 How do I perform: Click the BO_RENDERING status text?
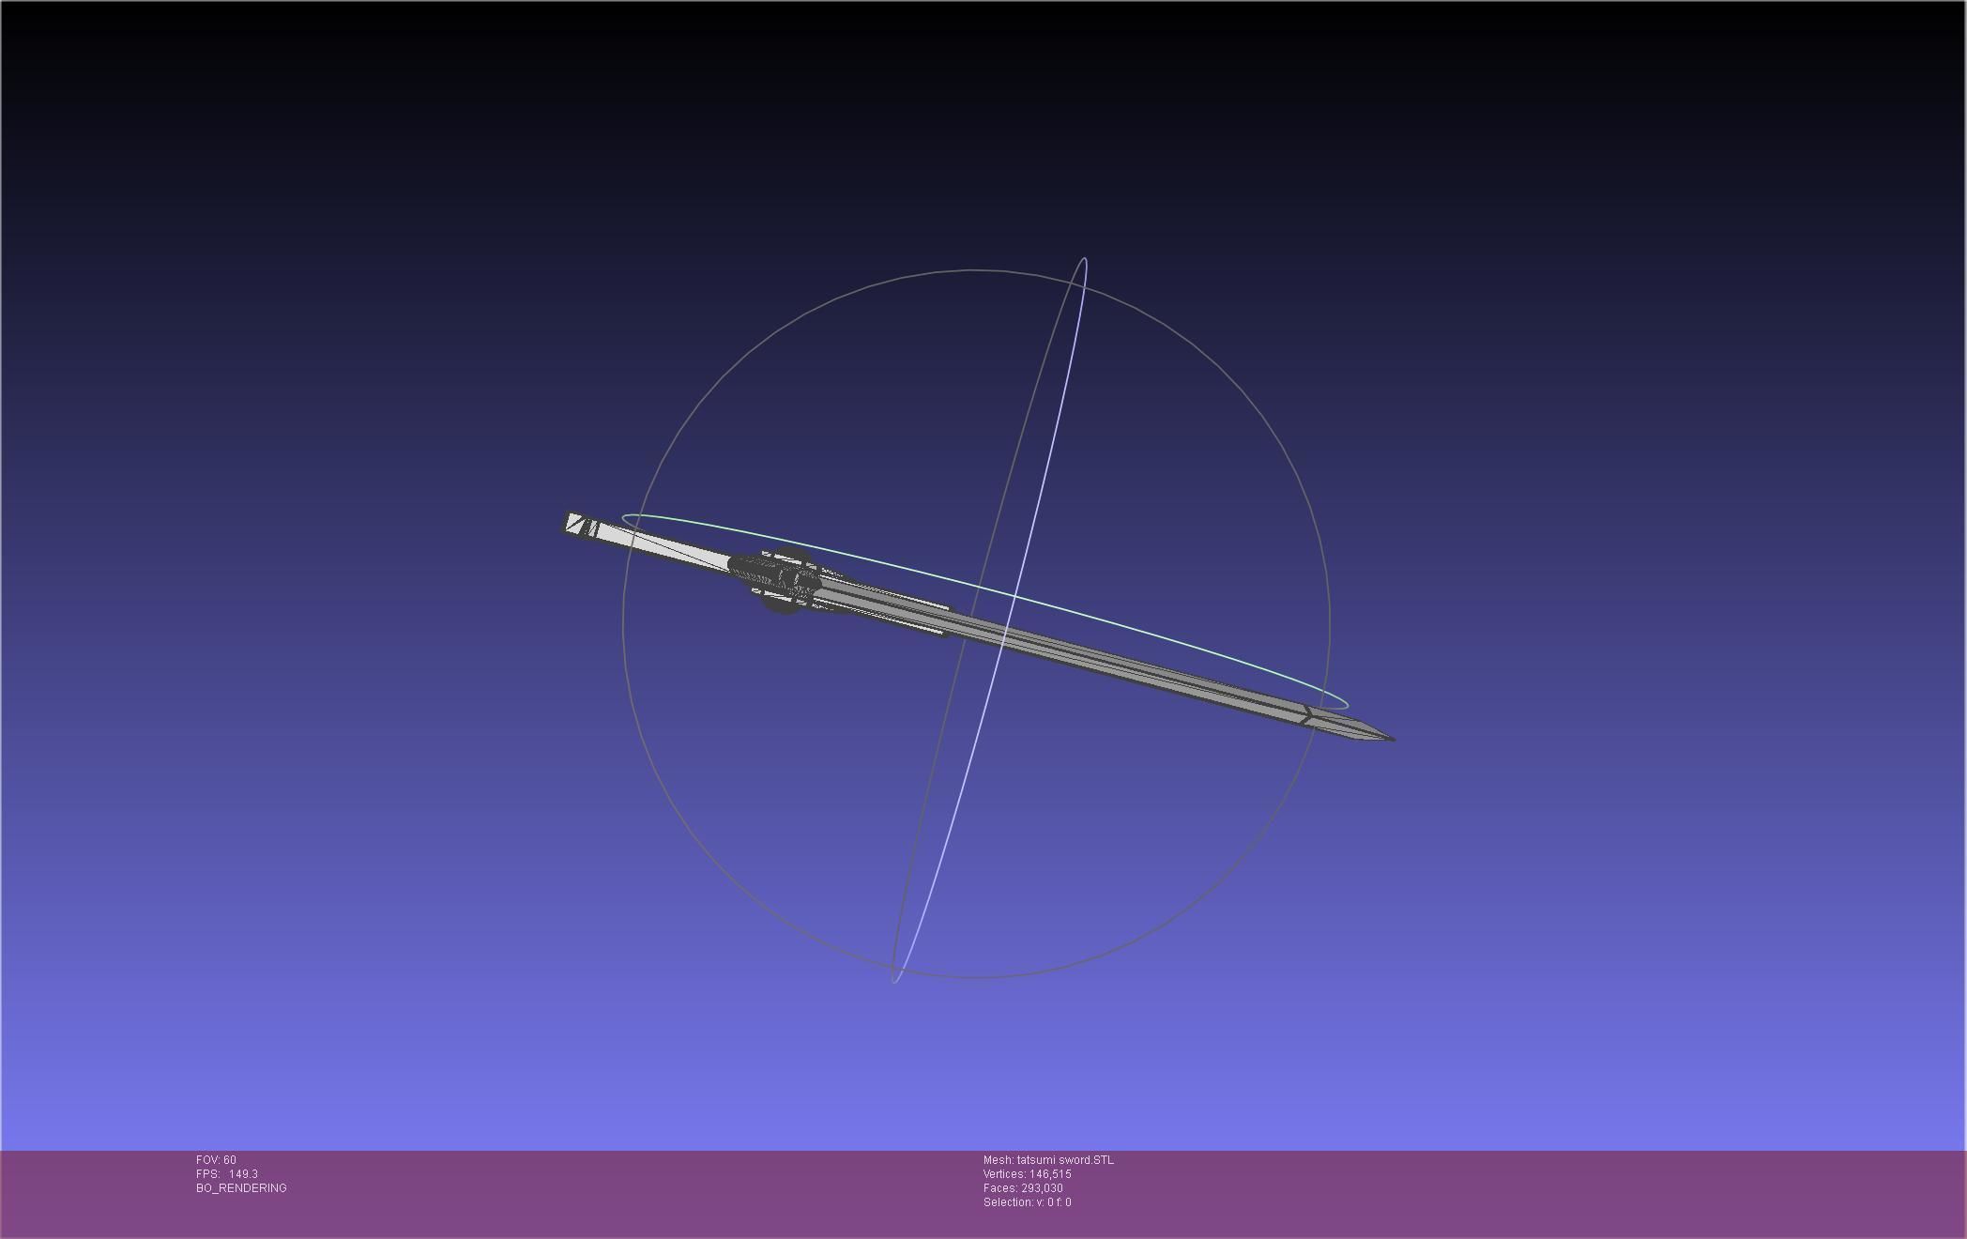(x=241, y=1188)
